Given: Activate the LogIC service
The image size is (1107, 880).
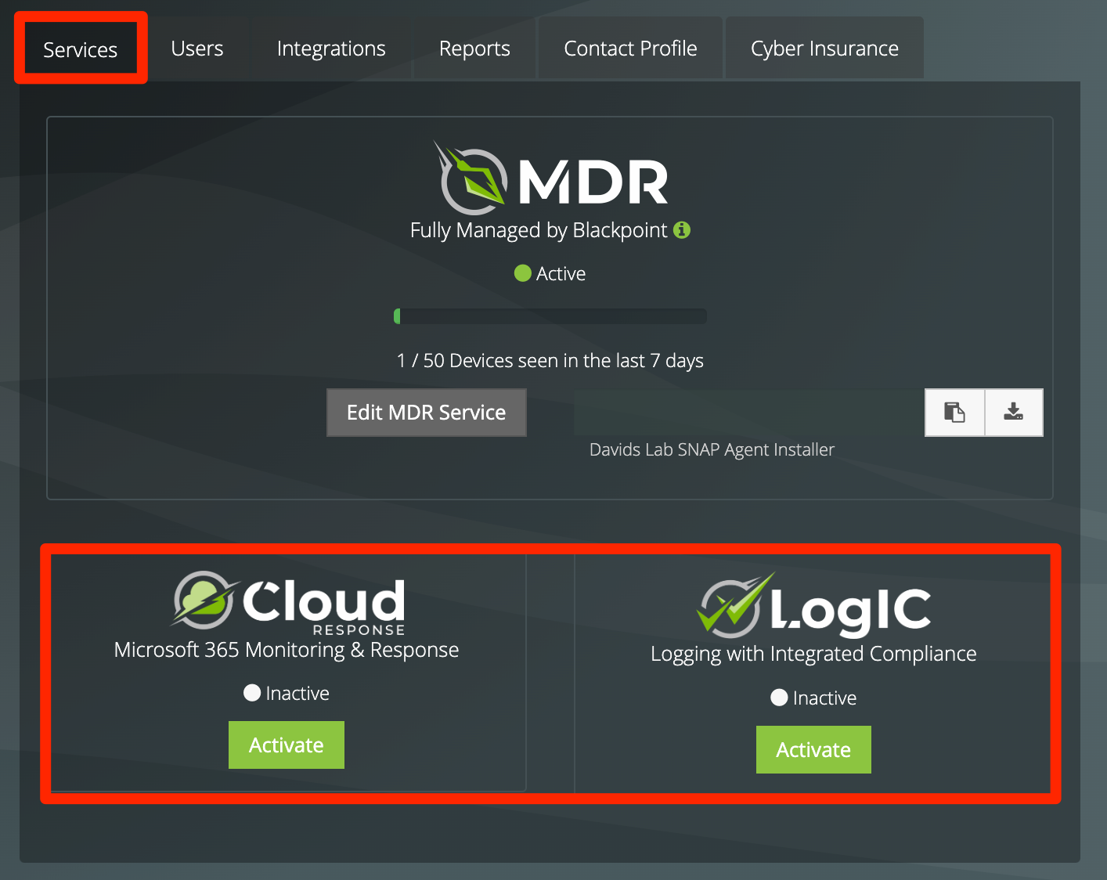Looking at the screenshot, I should tap(813, 749).
